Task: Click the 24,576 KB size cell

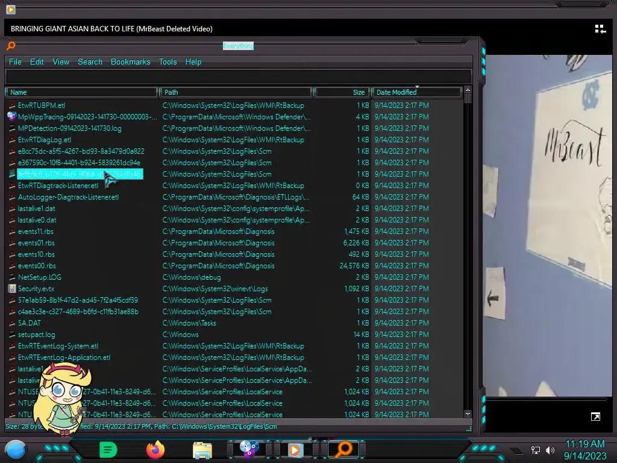Action: point(354,266)
